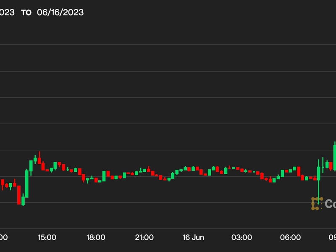Select the low red candle left of the 15:00 spike
Image resolution: width=336 pixels, height=252 pixels.
coord(19,194)
